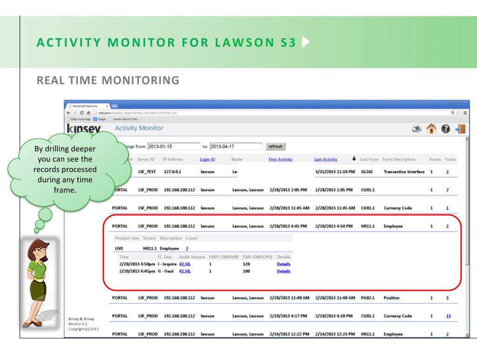
Task: Sort by Login ID column
Action: (x=207, y=159)
